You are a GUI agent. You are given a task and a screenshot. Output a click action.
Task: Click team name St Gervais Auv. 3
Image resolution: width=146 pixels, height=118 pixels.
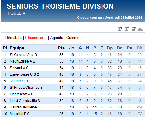[x=23, y=55]
